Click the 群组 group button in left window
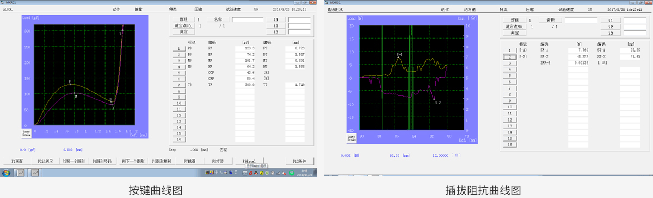 [184, 19]
